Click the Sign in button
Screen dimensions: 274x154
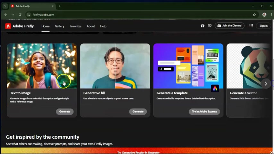coord(263,26)
